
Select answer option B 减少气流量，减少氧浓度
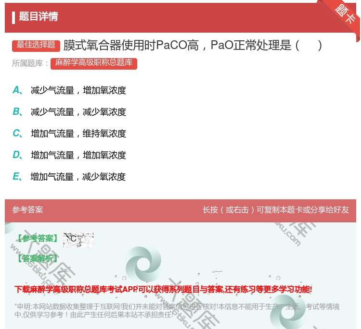click(69, 112)
